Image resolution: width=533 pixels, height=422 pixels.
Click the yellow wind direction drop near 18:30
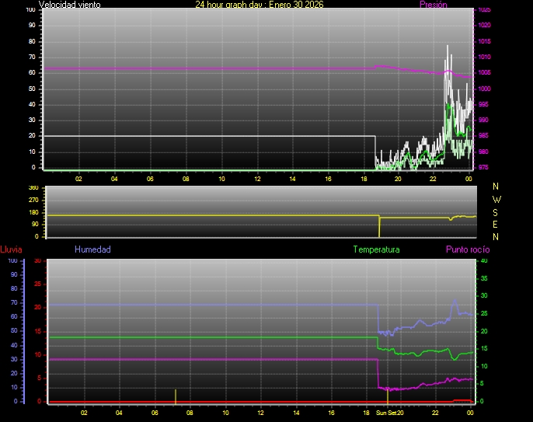(379, 227)
